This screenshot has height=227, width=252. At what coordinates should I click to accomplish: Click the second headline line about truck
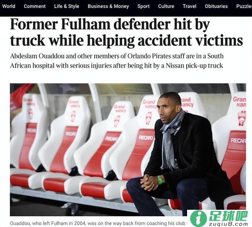coord(126,40)
